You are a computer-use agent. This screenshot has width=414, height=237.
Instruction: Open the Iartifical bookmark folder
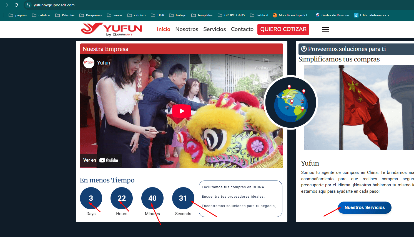coord(259,15)
